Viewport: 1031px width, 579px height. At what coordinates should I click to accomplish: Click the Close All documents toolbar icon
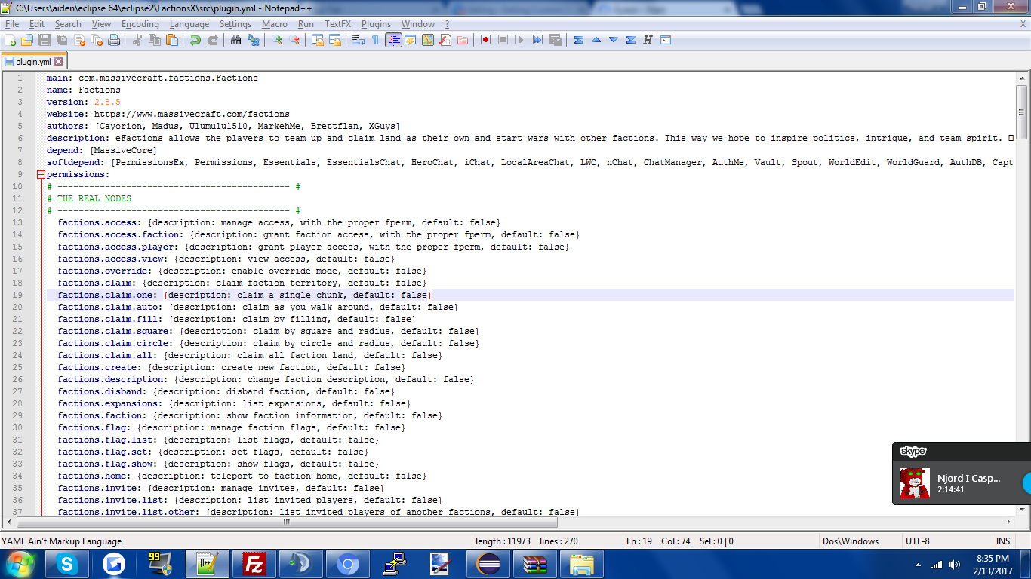click(97, 40)
